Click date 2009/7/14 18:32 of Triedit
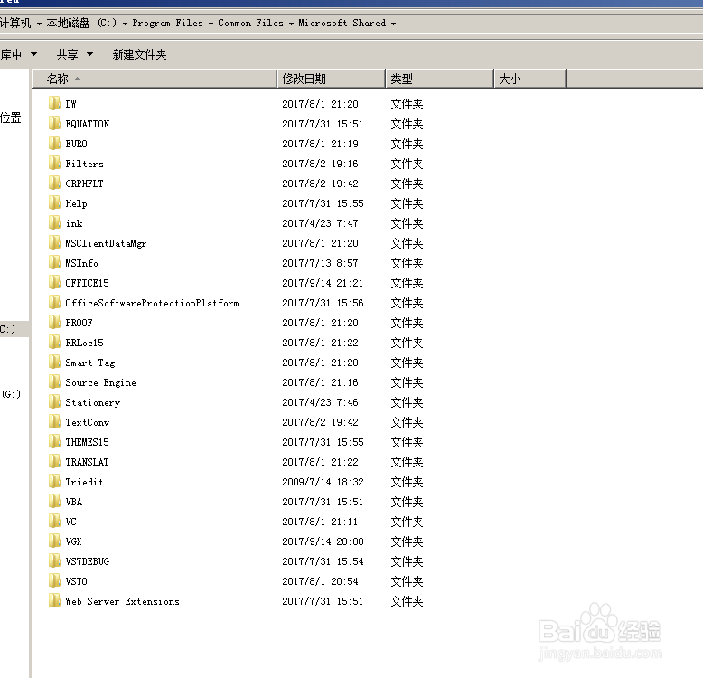703x678 pixels. (323, 482)
